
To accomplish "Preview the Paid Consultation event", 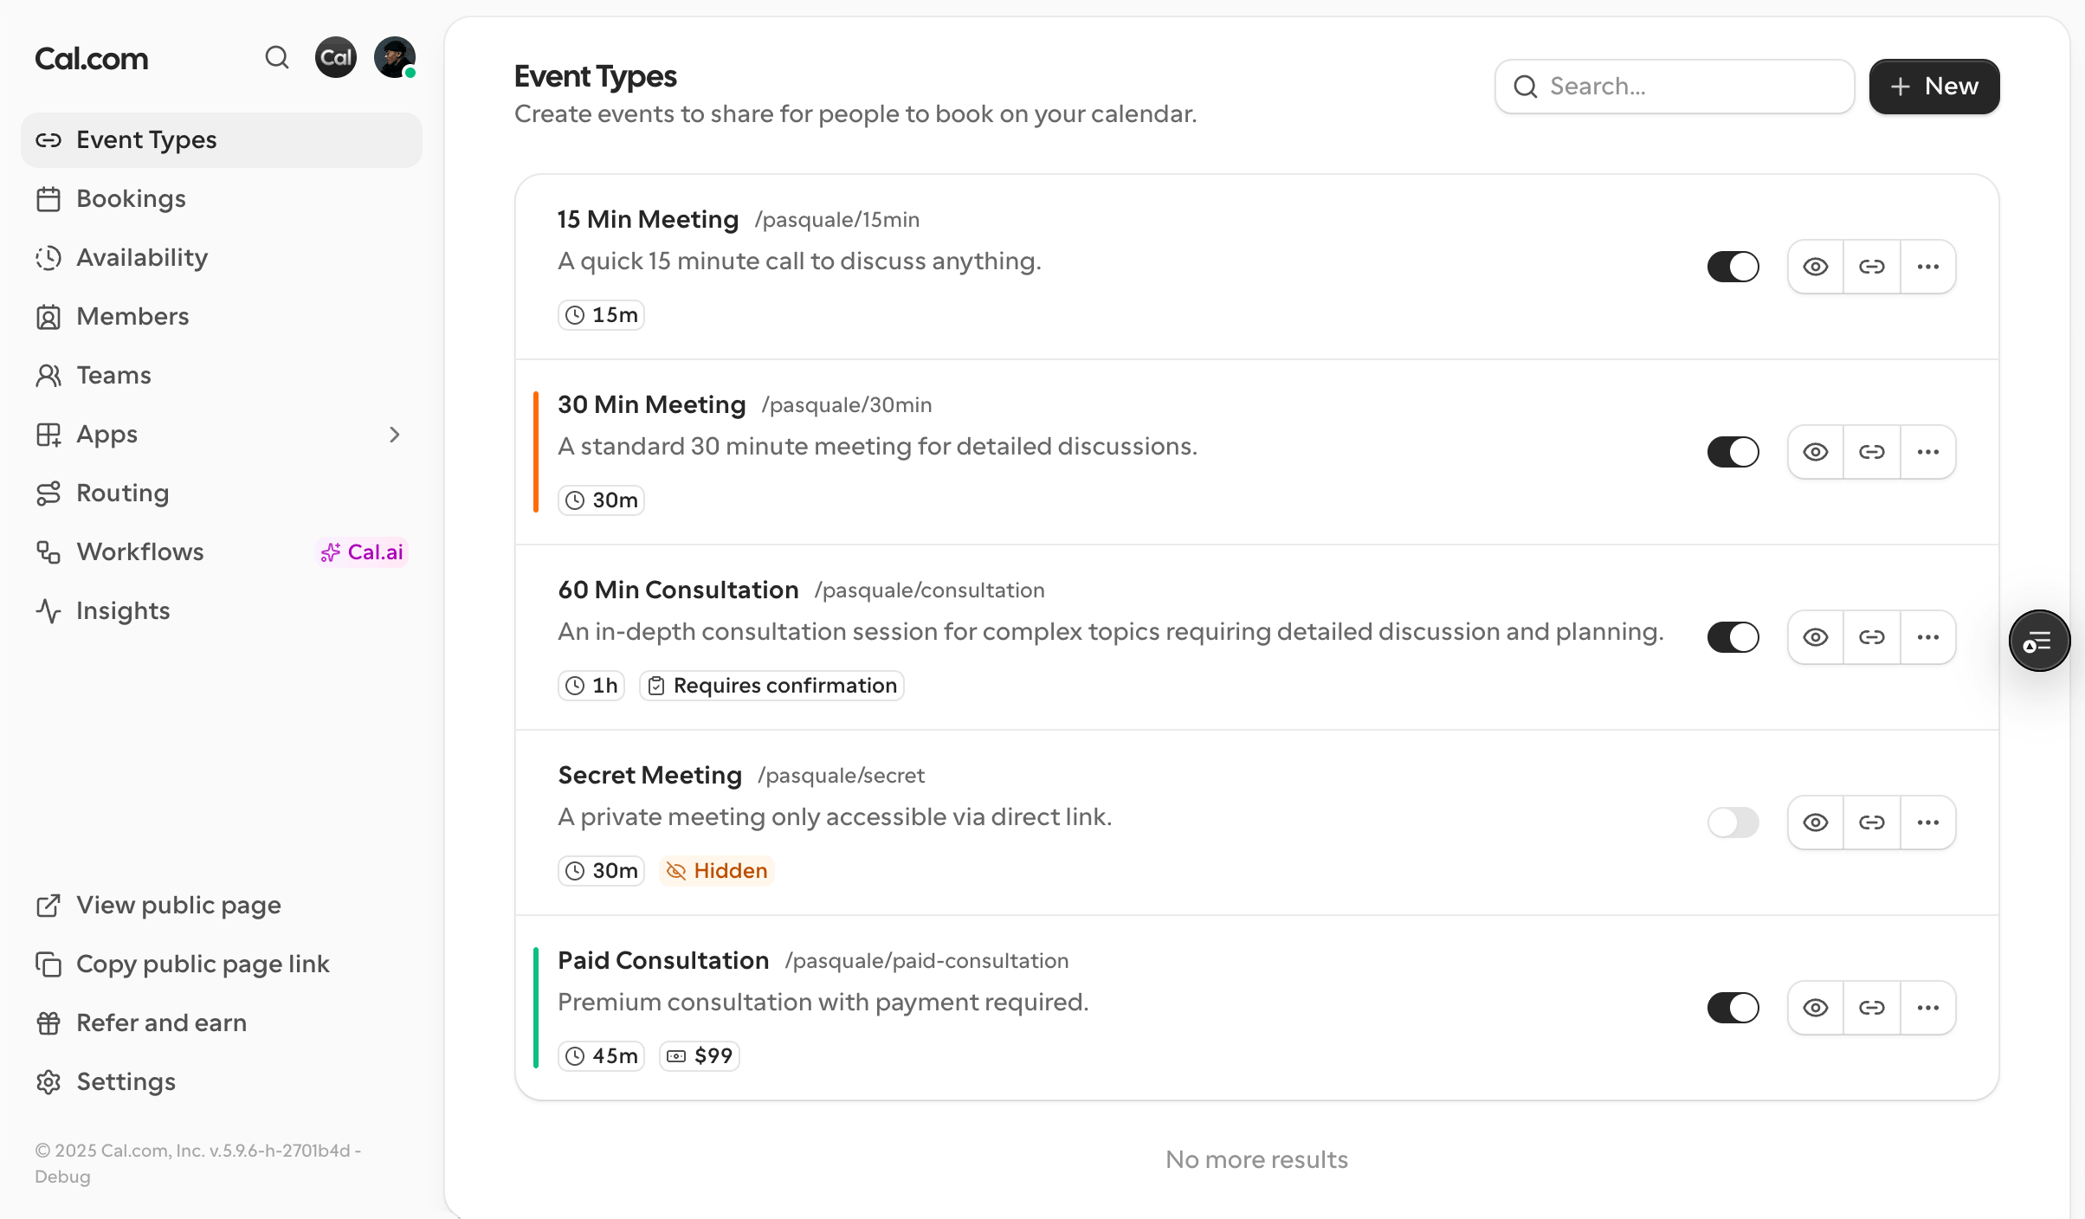I will tap(1816, 1008).
